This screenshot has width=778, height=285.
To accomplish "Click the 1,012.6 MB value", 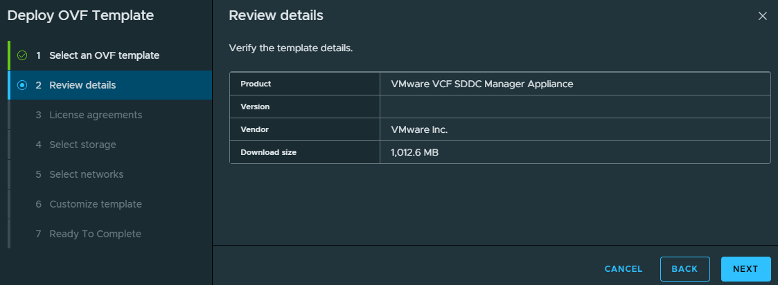I will pos(414,153).
